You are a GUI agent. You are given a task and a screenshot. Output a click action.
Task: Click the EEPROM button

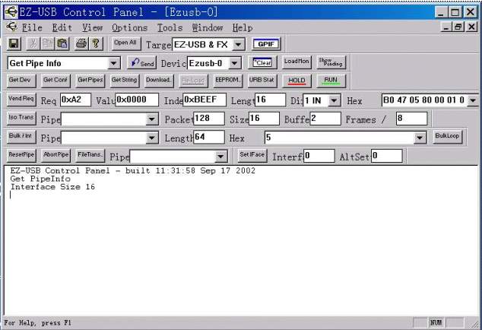tap(228, 81)
